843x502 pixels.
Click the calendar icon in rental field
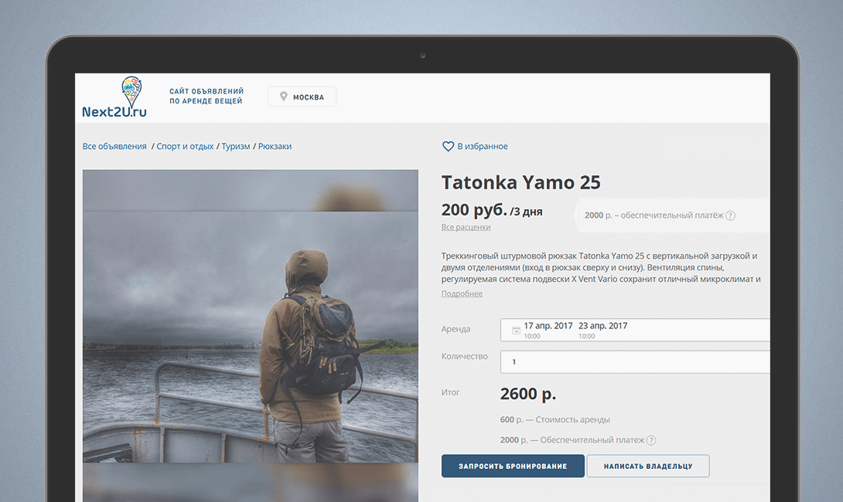(x=516, y=331)
